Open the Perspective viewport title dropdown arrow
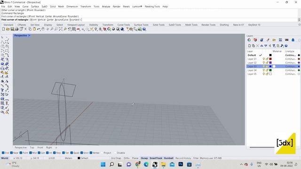The height and width of the screenshot is (169, 301). point(29,36)
